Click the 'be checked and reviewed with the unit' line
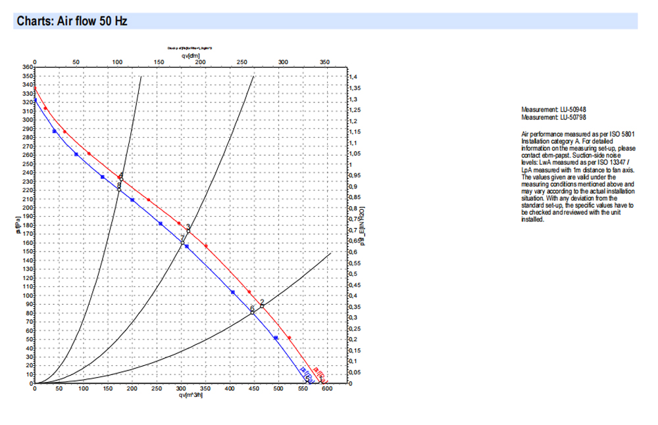 point(570,213)
